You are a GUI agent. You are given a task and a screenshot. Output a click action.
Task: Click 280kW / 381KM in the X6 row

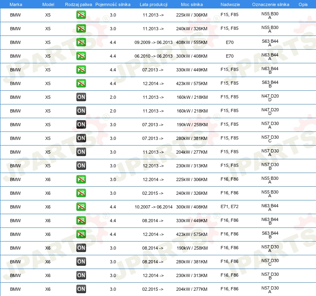click(x=192, y=262)
